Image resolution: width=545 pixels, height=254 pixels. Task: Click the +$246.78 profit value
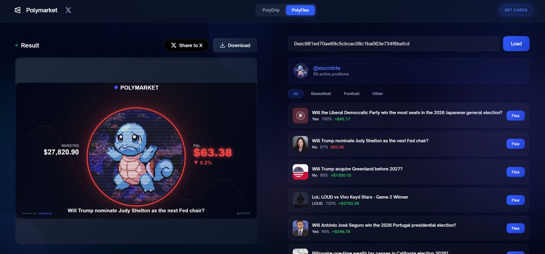(341, 232)
